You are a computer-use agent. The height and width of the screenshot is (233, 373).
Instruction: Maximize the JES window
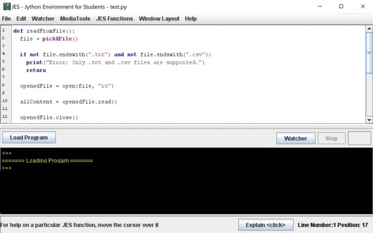pyautogui.click(x=341, y=6)
